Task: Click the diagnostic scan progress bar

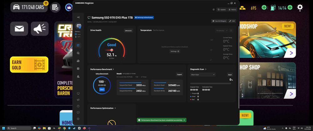Action: pos(211,83)
